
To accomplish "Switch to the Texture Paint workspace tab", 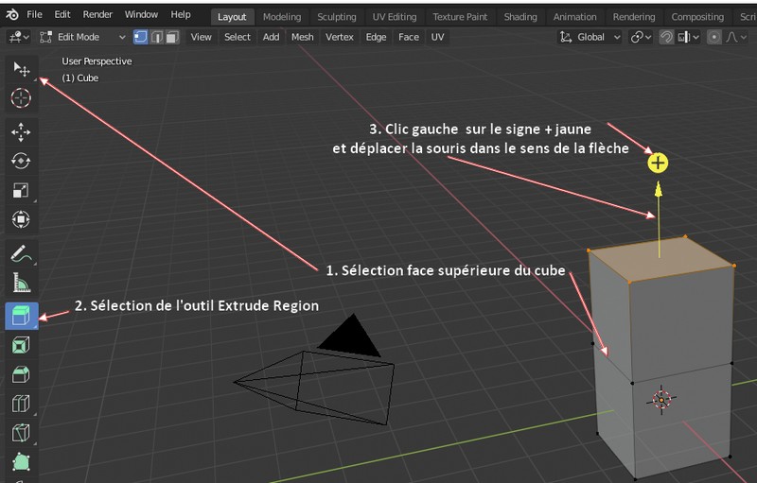I will pos(460,17).
